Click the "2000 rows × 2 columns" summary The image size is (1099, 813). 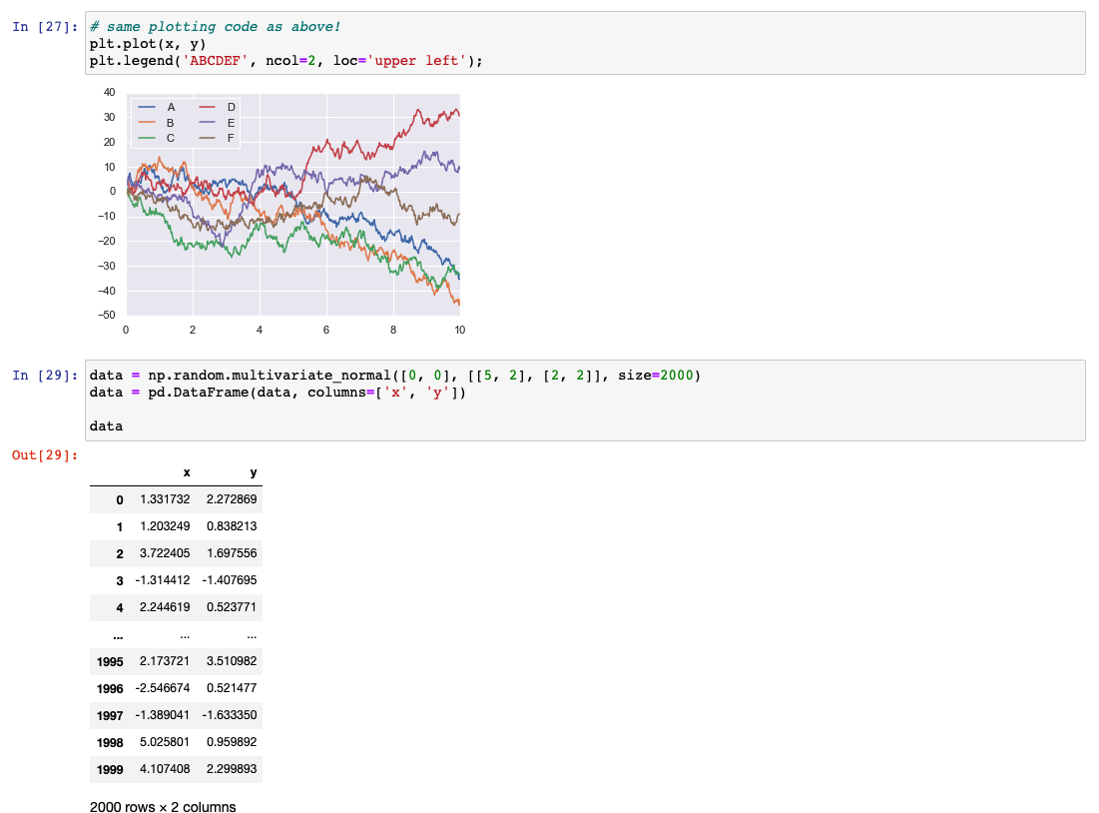pyautogui.click(x=163, y=807)
